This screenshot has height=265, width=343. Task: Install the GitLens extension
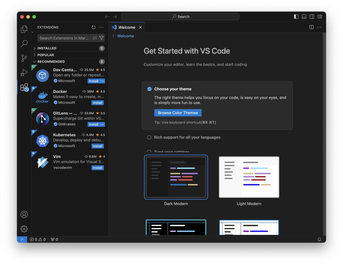coord(94,124)
